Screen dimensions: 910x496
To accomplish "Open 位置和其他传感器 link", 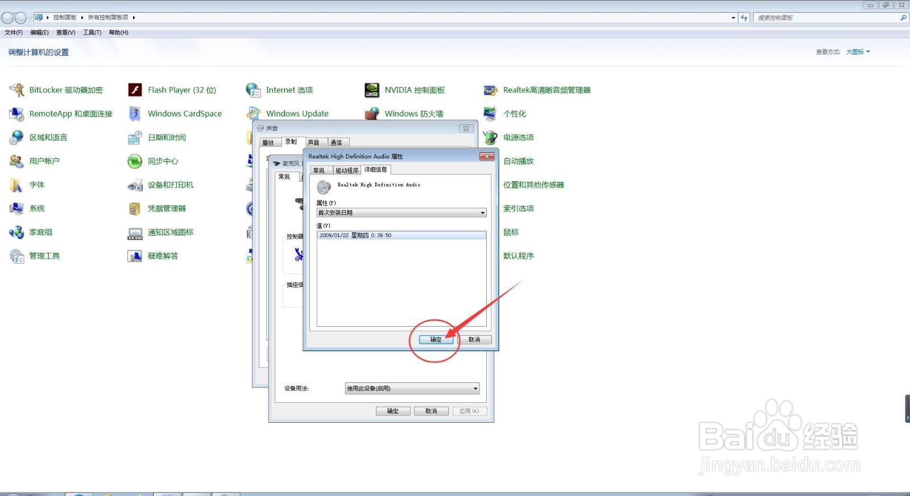I will click(x=533, y=185).
